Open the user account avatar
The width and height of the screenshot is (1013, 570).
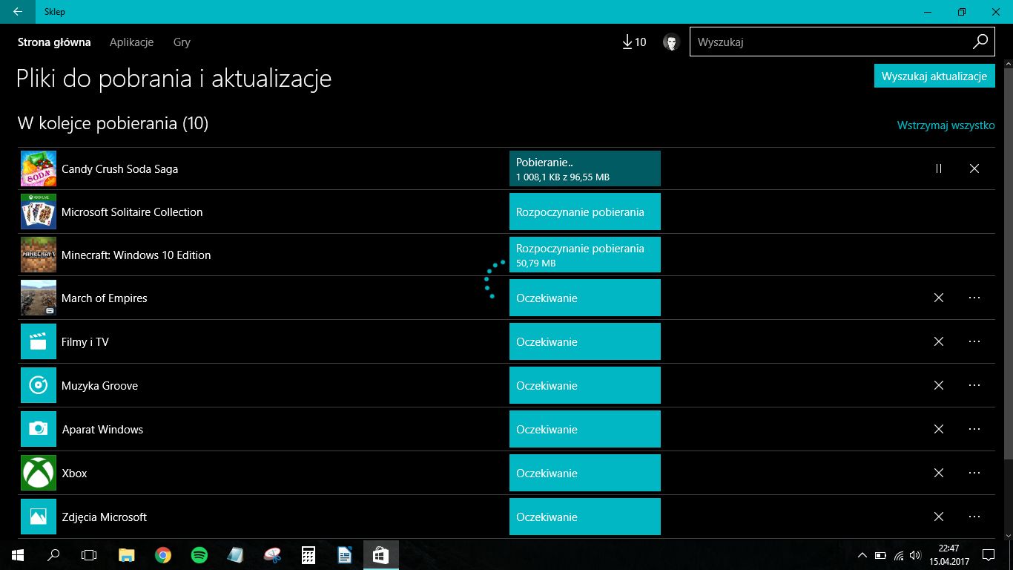(x=671, y=42)
